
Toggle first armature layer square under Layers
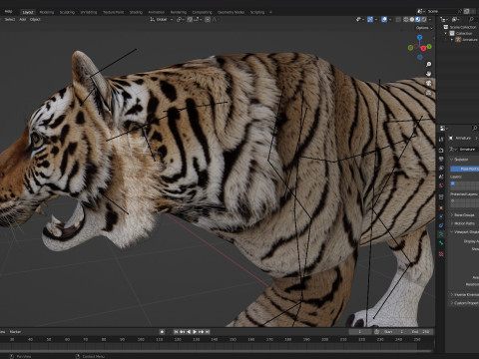point(452,183)
